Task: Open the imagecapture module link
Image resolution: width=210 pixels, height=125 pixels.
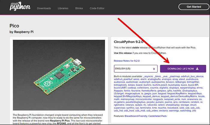Action: (132, 94)
